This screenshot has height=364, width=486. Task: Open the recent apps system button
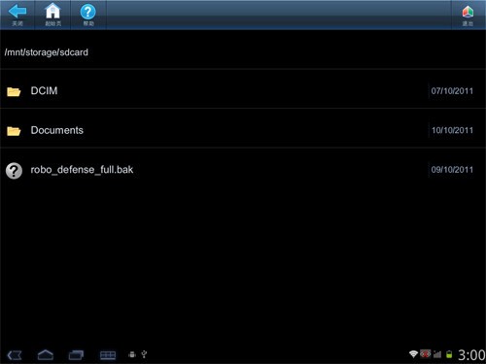(x=76, y=355)
